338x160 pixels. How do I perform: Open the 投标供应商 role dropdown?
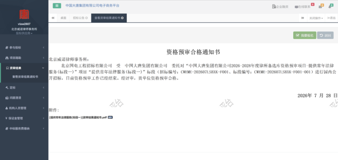point(24,33)
